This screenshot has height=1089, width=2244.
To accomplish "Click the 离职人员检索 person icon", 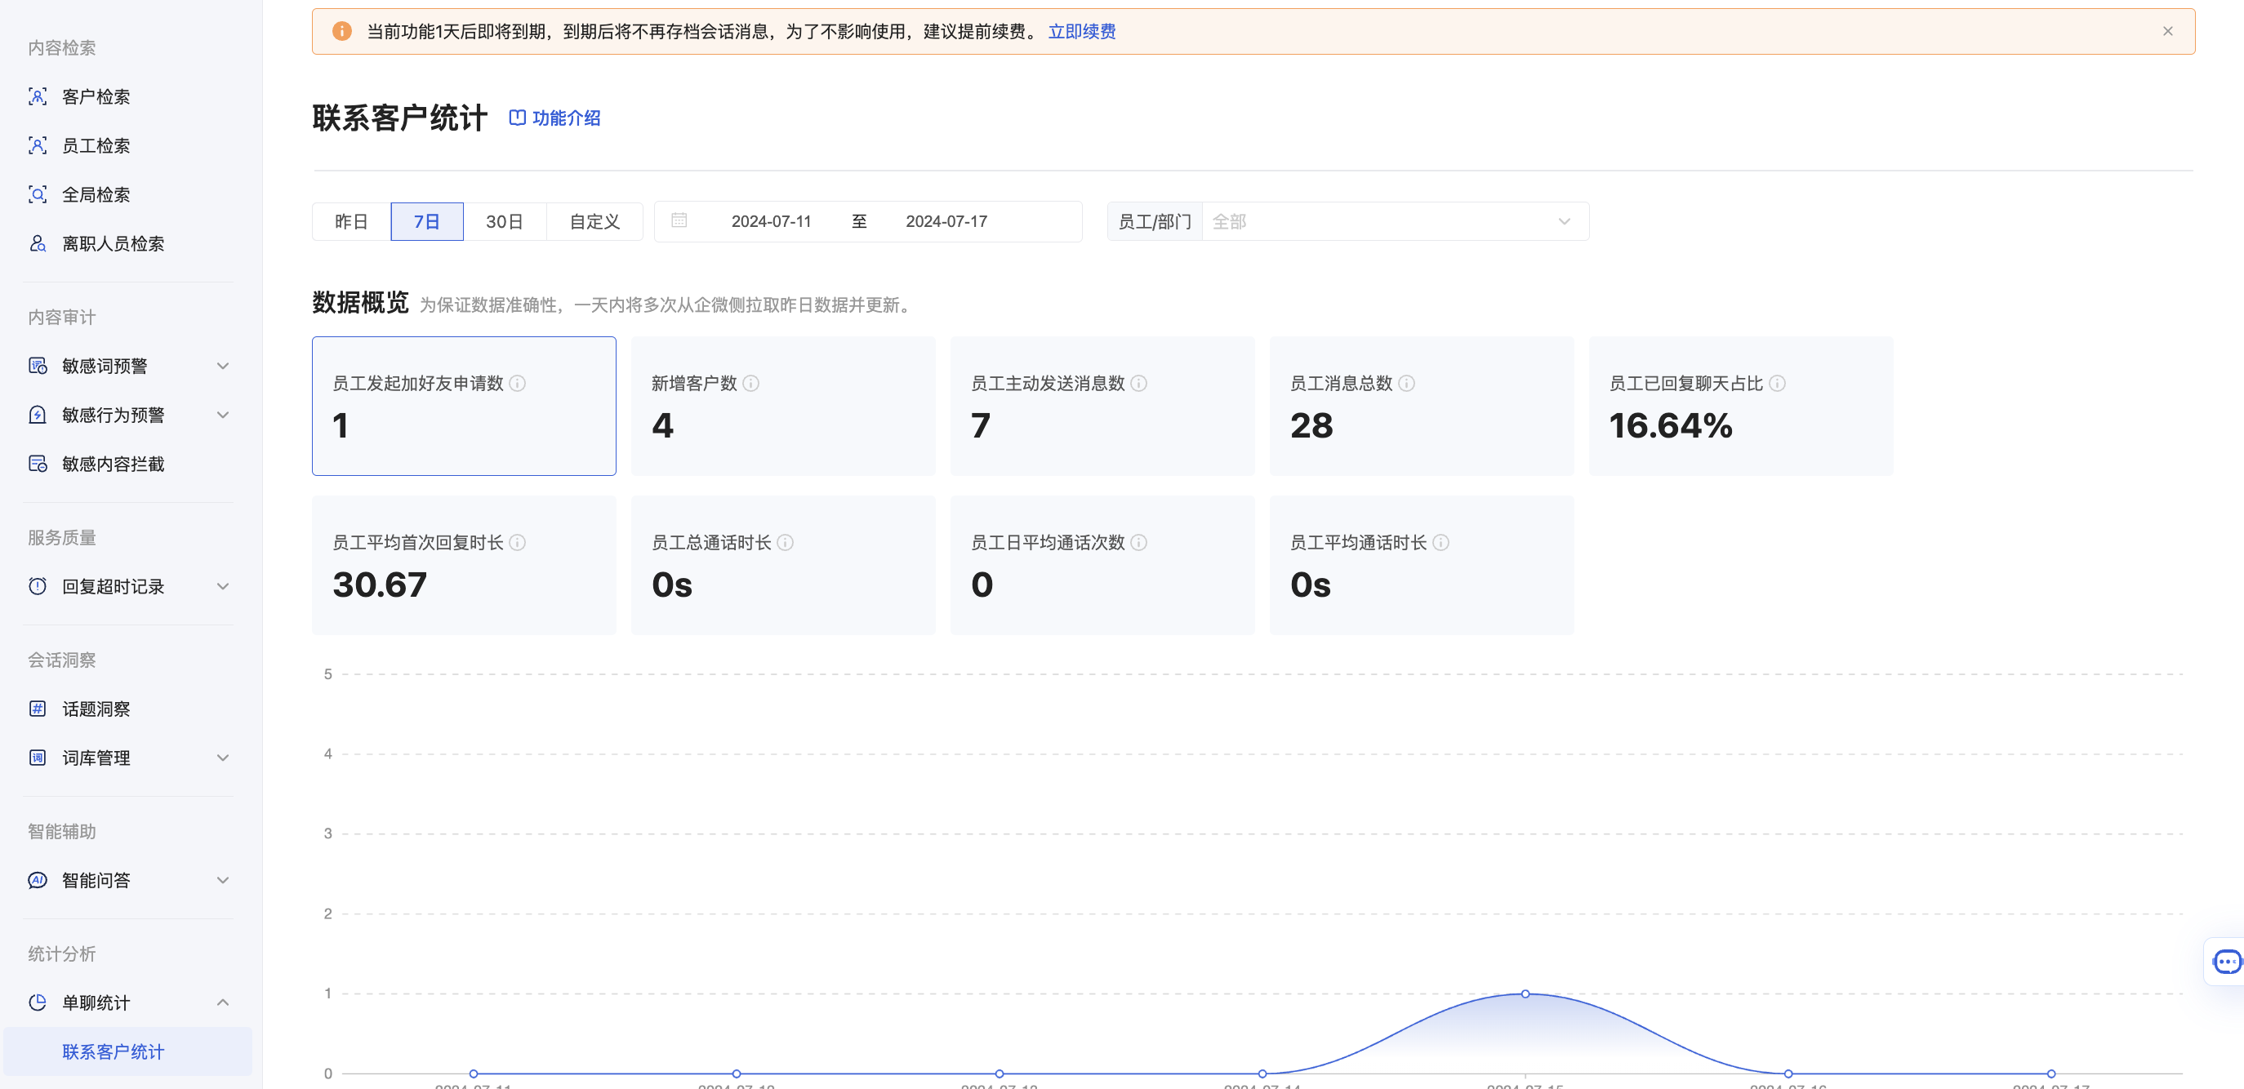I will coord(38,244).
